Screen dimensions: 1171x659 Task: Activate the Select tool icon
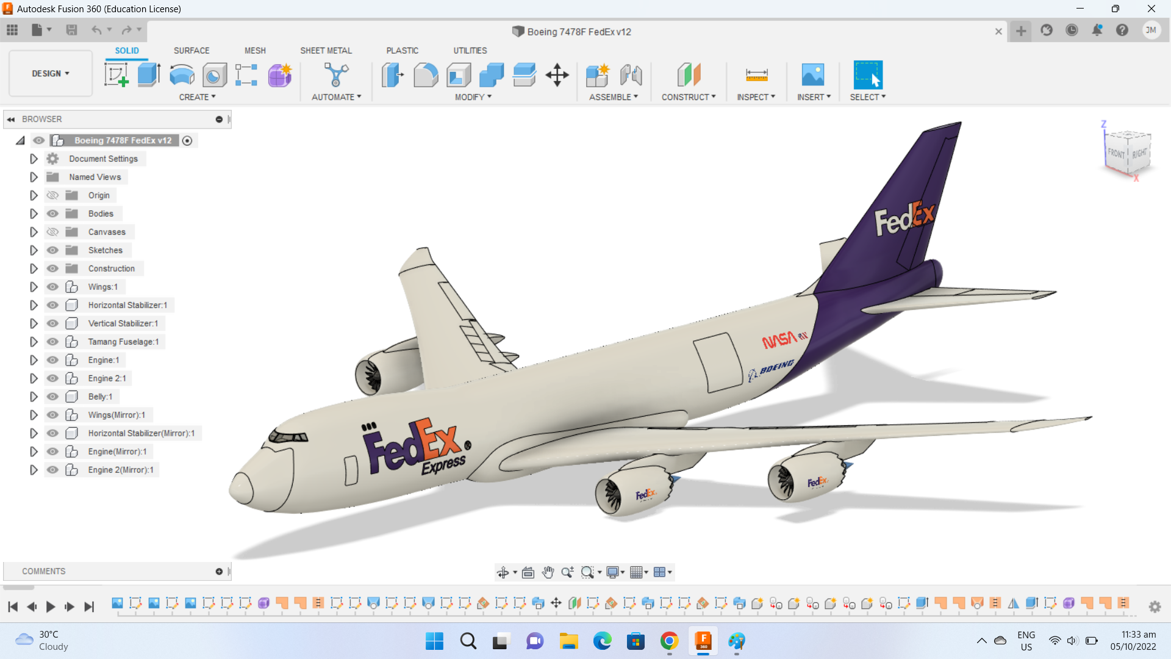point(868,75)
